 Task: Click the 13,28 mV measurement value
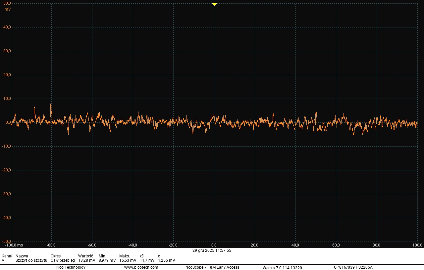coord(86,260)
